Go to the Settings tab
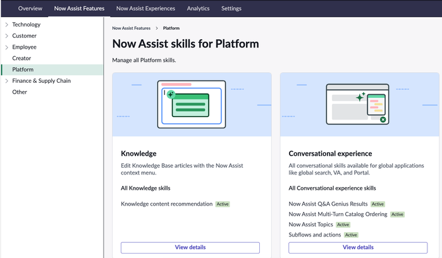Image resolution: width=442 pixels, height=258 pixels. [x=231, y=8]
